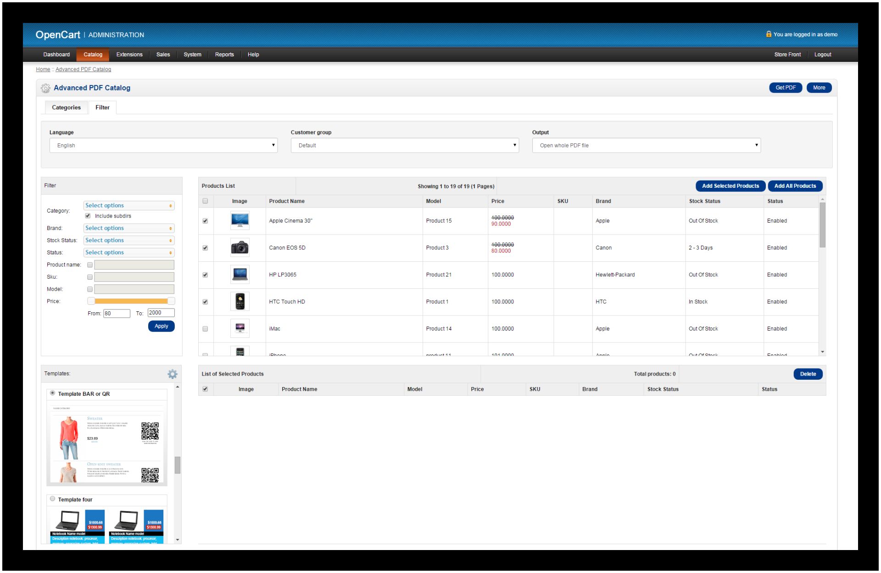
Task: Click the Templates settings gear icon
Action: click(x=172, y=374)
